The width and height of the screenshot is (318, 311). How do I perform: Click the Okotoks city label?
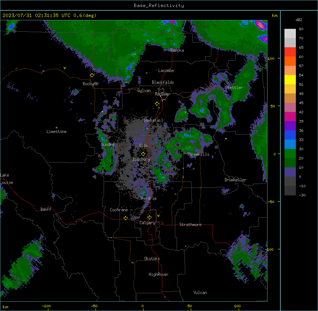point(152,259)
